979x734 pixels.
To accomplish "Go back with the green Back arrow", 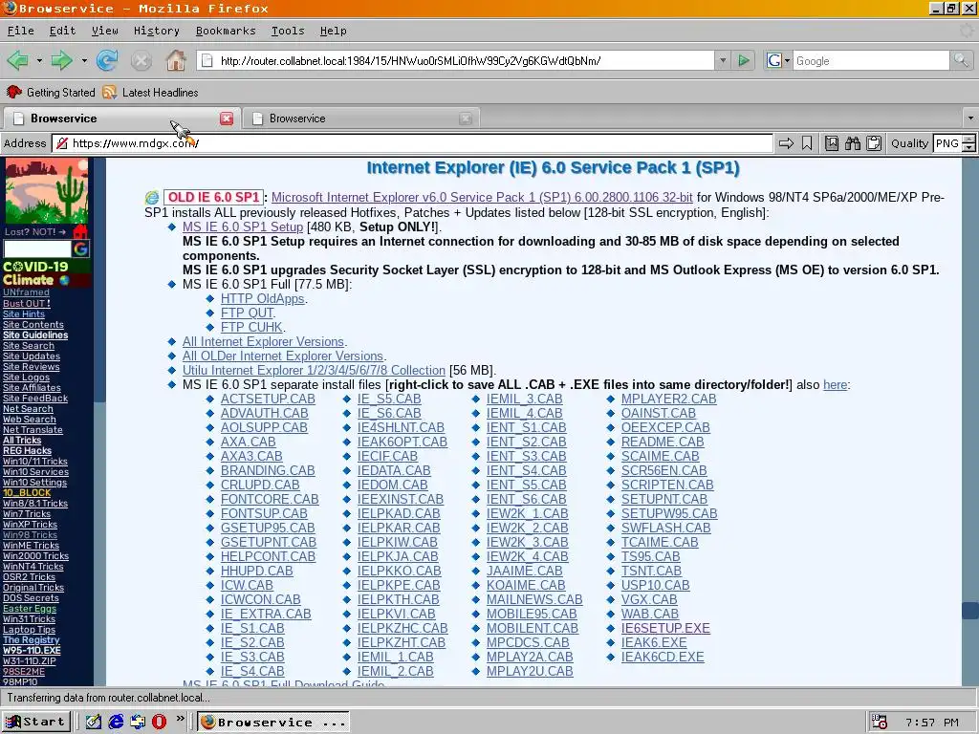I will click(x=17, y=60).
